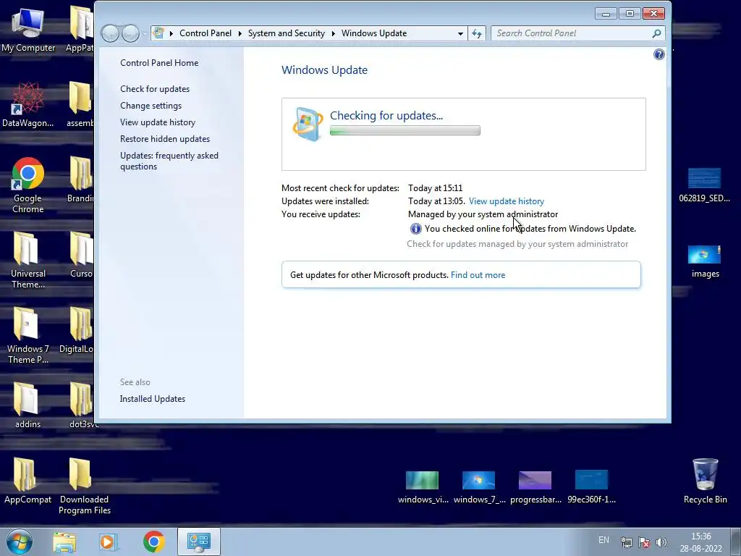
Task: Click the volume speaker tray icon
Action: [x=661, y=542]
